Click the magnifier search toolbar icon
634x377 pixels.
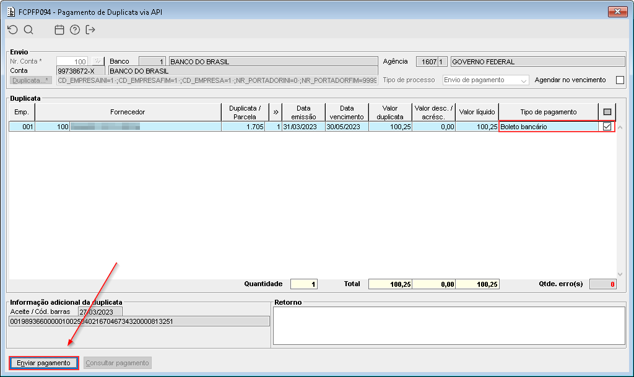pos(28,30)
